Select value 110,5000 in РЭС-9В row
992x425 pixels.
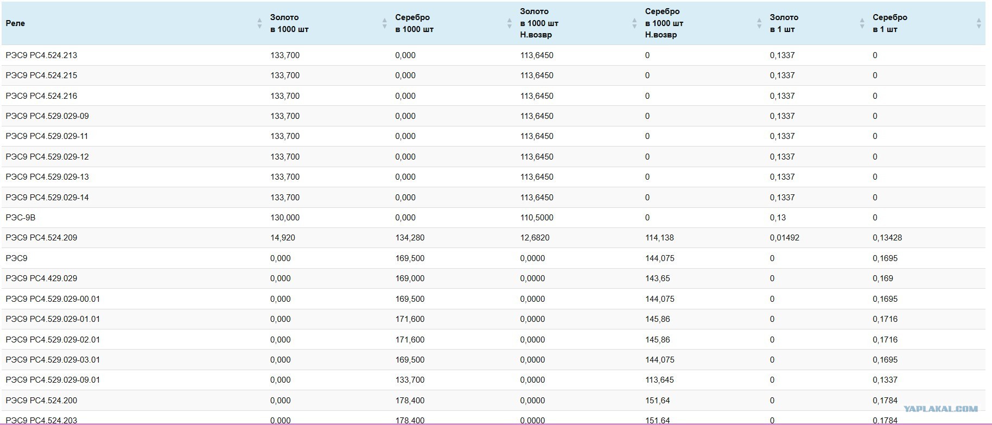point(537,218)
